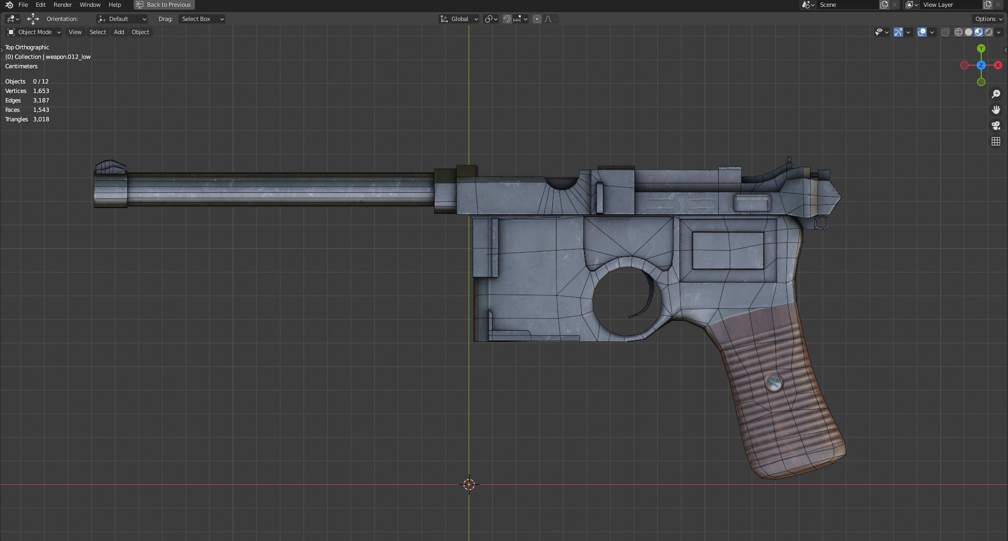
Task: Create a new scene icon
Action: pyautogui.click(x=884, y=5)
